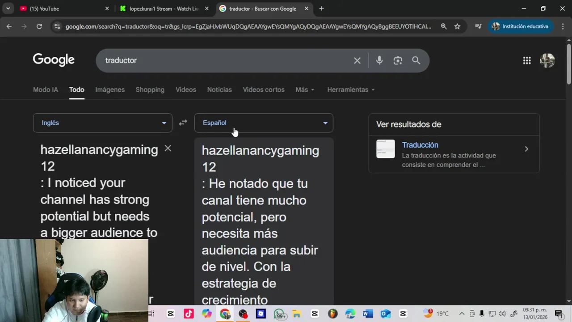This screenshot has width=572, height=322.
Task: Open Copilot from the taskbar
Action: (x=206, y=314)
